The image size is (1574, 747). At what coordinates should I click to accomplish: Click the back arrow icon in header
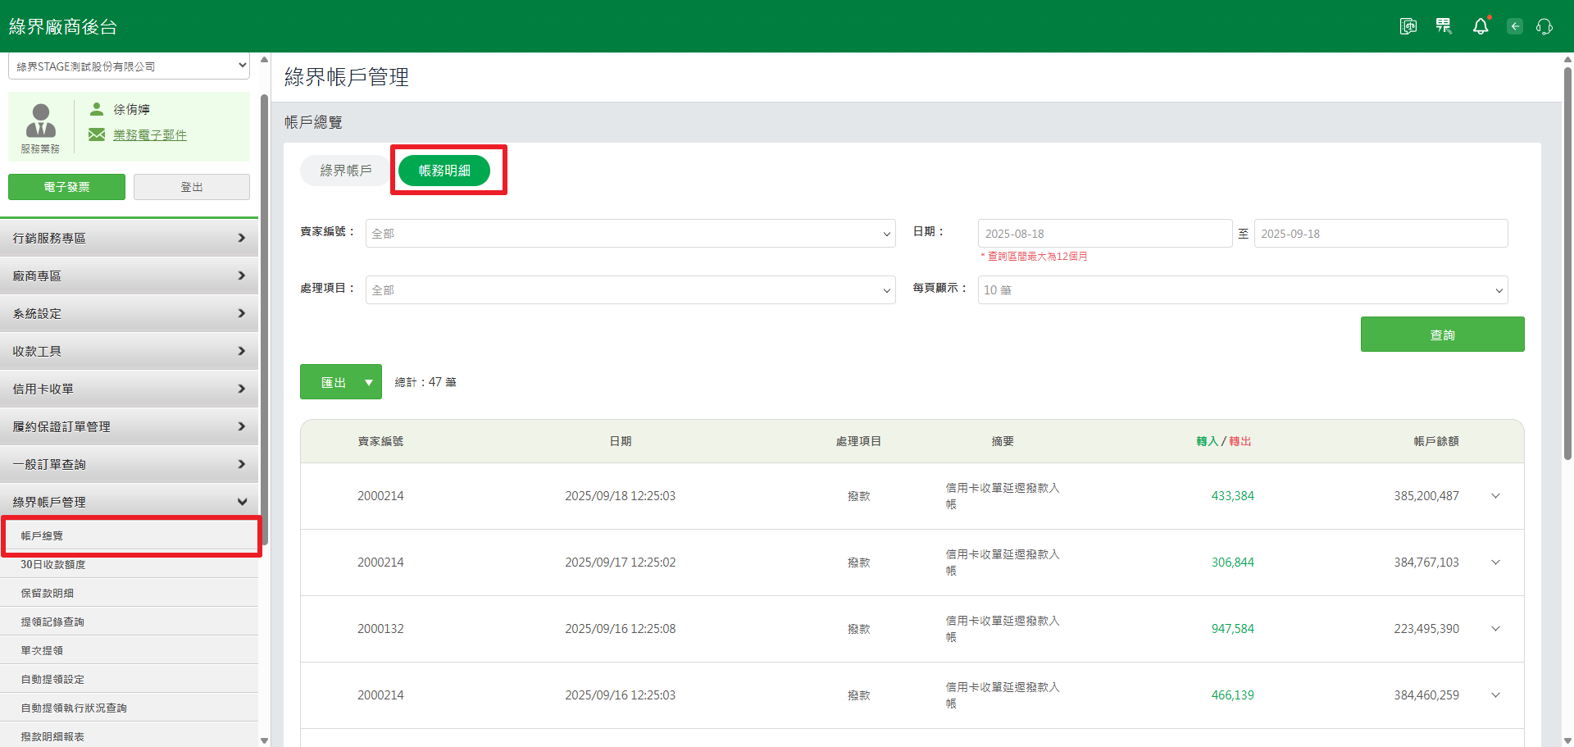click(x=1515, y=26)
